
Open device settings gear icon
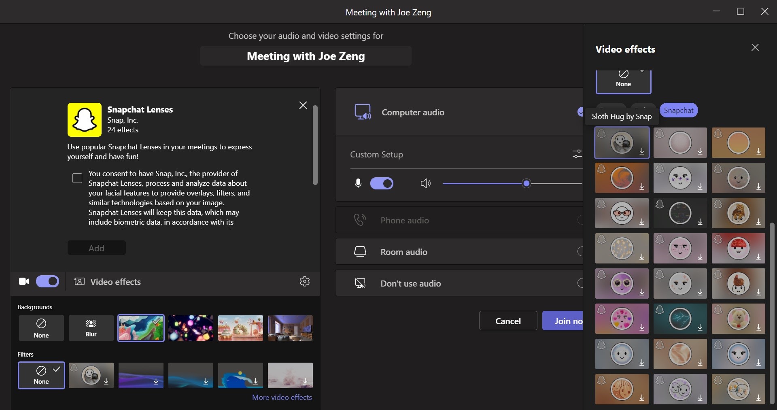[x=304, y=281]
